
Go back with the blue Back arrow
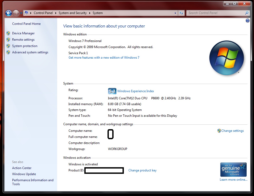pos(8,13)
